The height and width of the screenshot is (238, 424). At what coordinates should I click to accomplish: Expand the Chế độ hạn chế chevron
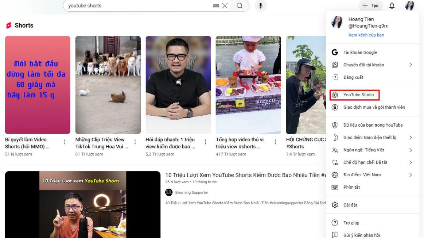click(x=411, y=163)
